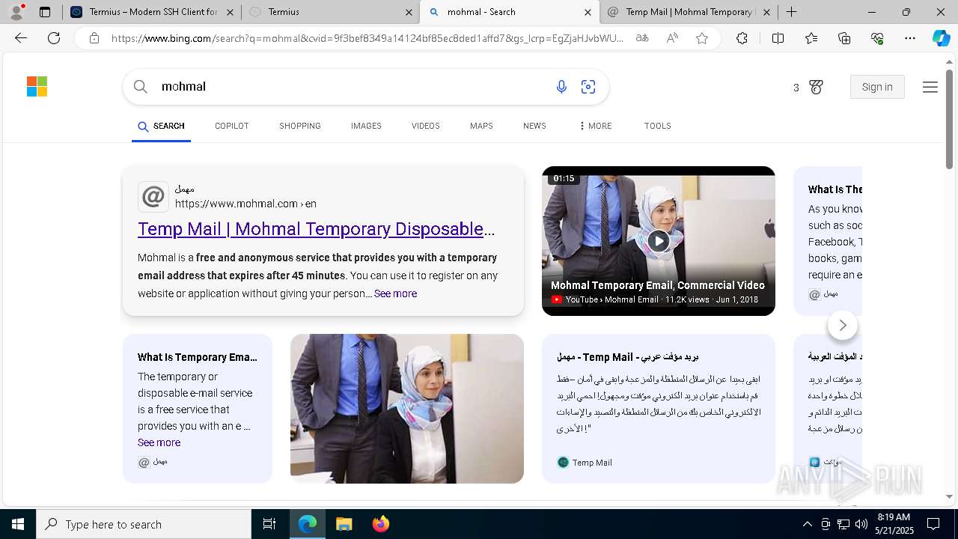Expand the MORE search categories dropdown

[x=595, y=126]
